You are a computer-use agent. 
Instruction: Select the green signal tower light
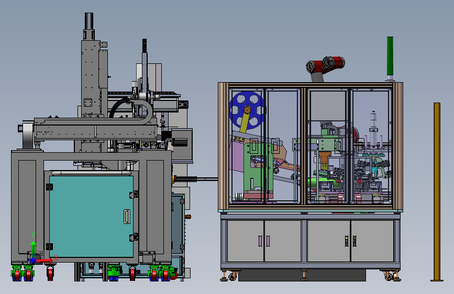390,56
